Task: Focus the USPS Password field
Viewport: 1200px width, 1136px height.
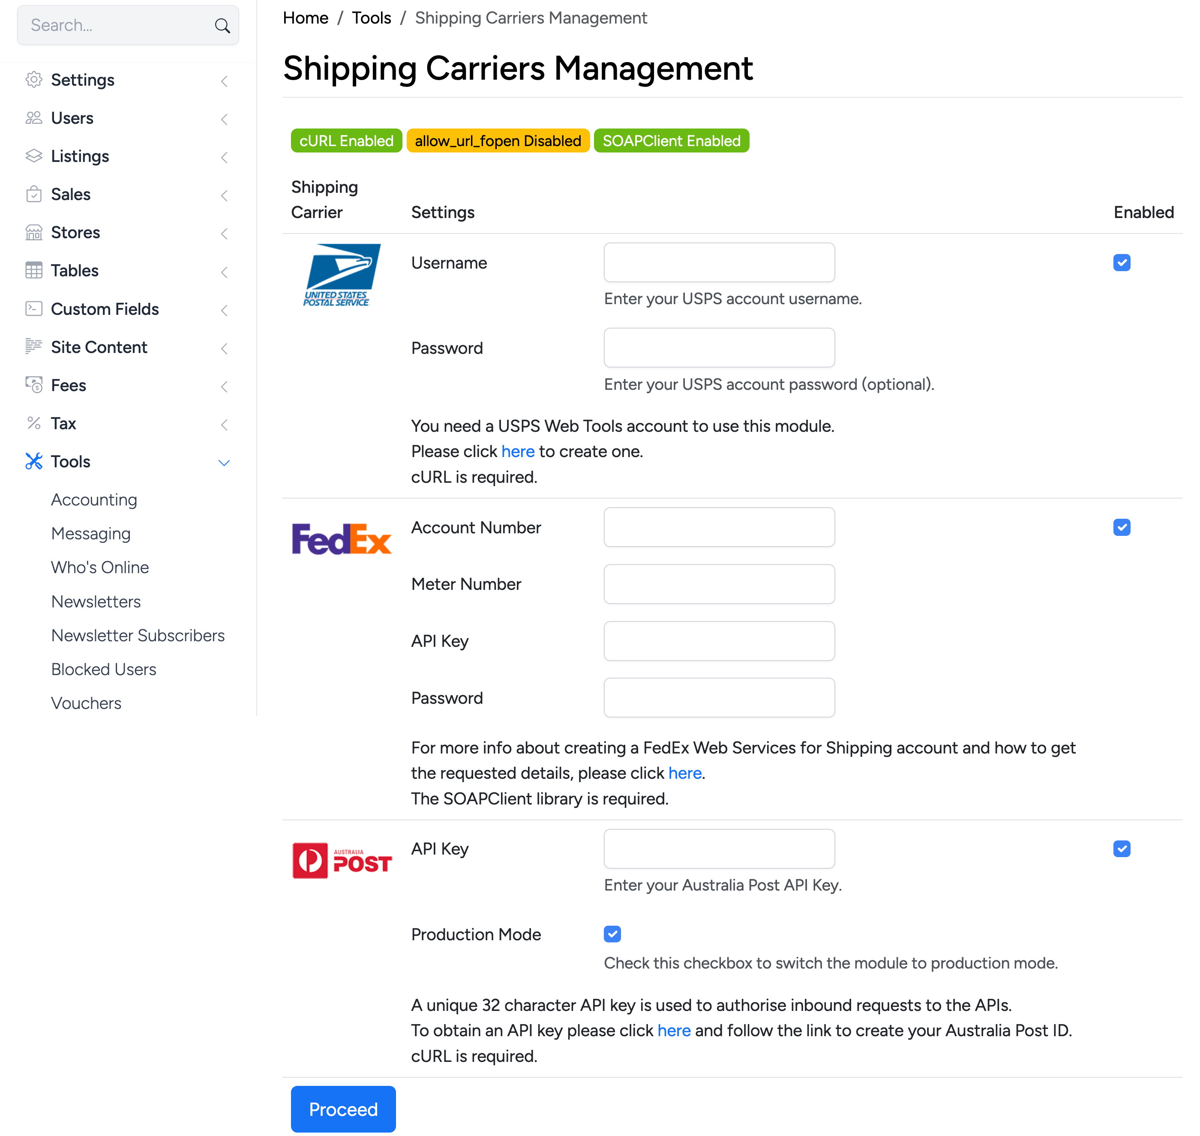Action: pos(719,347)
